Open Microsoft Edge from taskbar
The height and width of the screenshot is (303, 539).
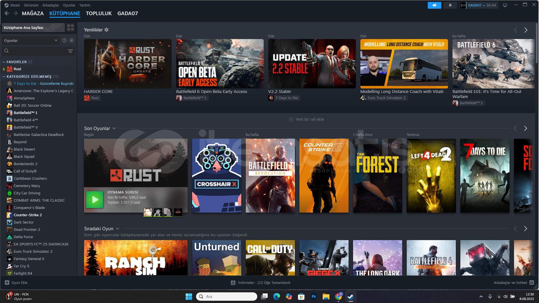(276, 297)
